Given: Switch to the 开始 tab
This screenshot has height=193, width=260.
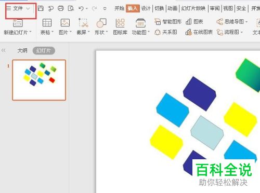Looking at the screenshot, I should [119, 8].
